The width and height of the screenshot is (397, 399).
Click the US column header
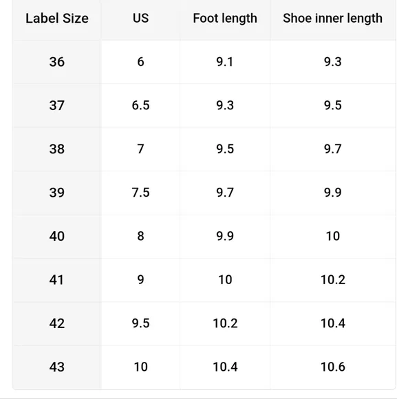140,19
